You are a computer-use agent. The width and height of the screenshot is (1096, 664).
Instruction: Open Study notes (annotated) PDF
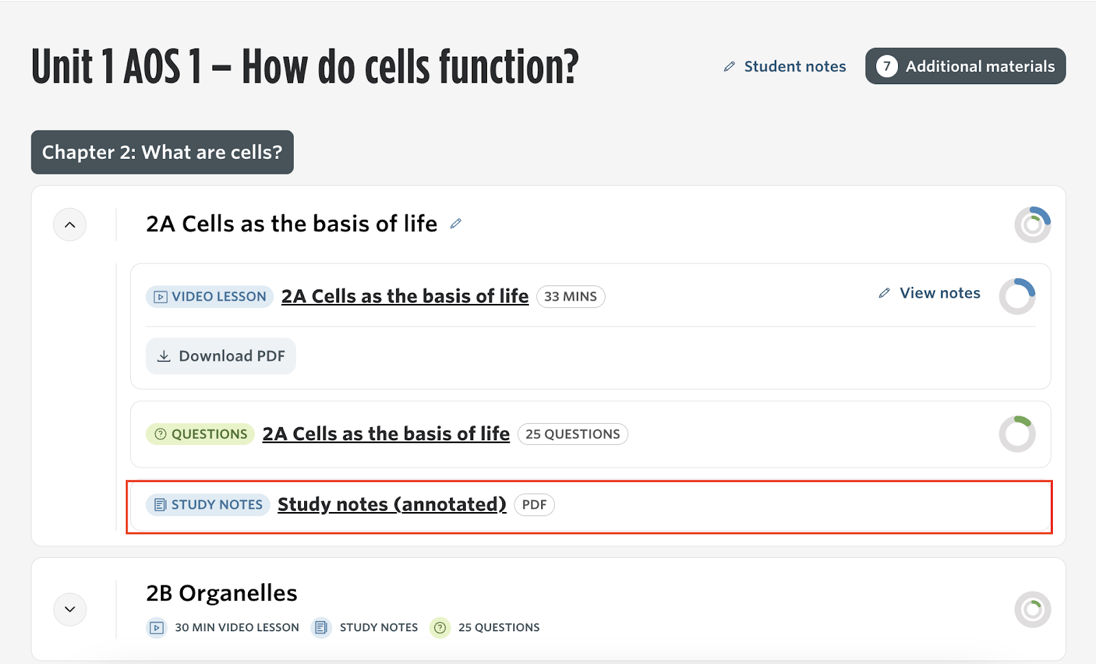click(x=392, y=505)
